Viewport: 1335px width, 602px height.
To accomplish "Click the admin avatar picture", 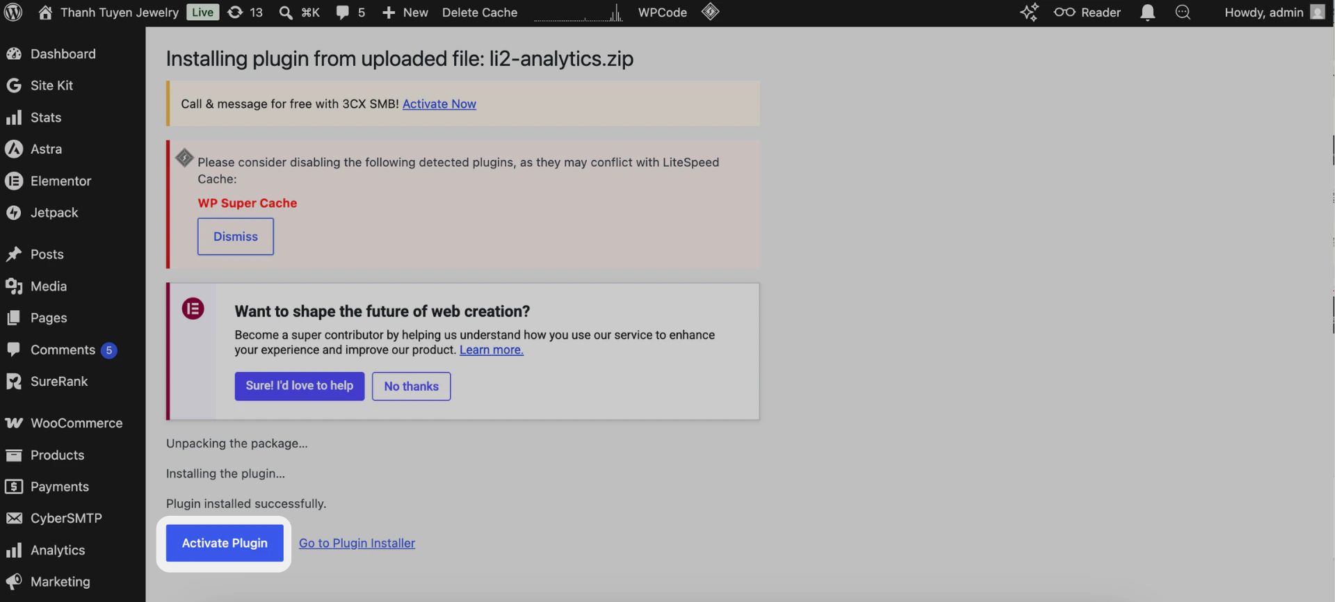I will (x=1318, y=13).
